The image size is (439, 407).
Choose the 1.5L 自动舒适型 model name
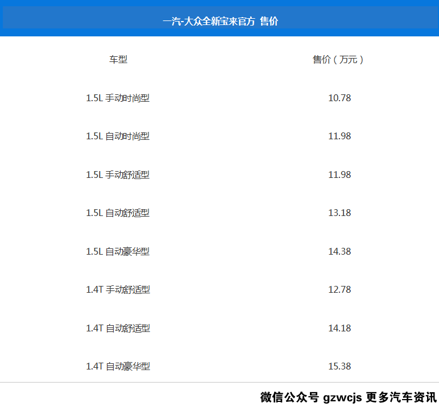pyautogui.click(x=118, y=213)
